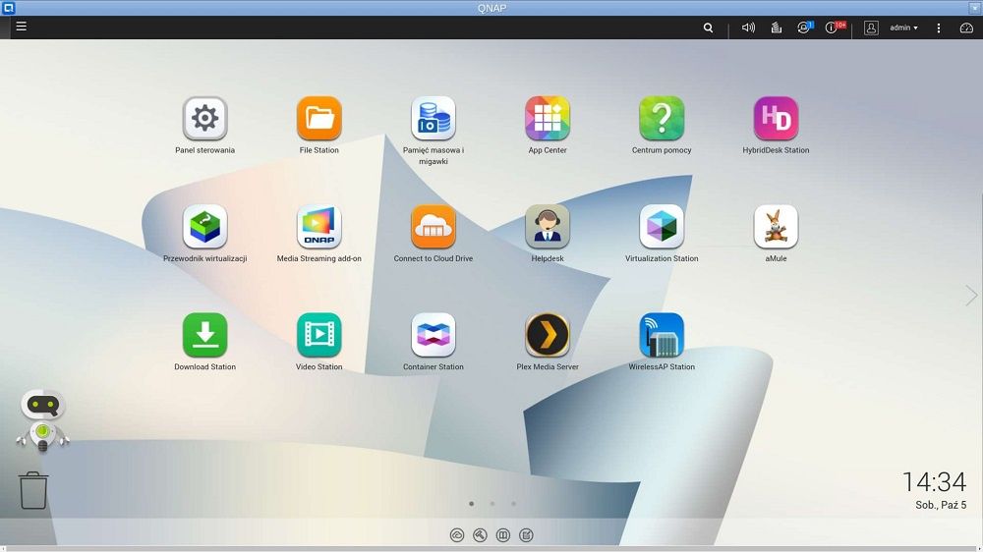The width and height of the screenshot is (983, 552).
Task: Open the main hamburger menu
Action: [x=22, y=27]
